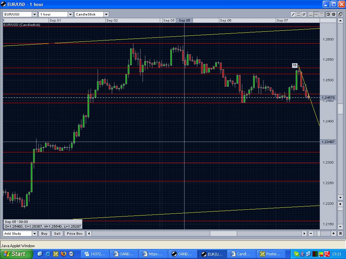Image resolution: width=346 pixels, height=259 pixels.
Task: Click the first quick launch icon
Action: (40, 254)
